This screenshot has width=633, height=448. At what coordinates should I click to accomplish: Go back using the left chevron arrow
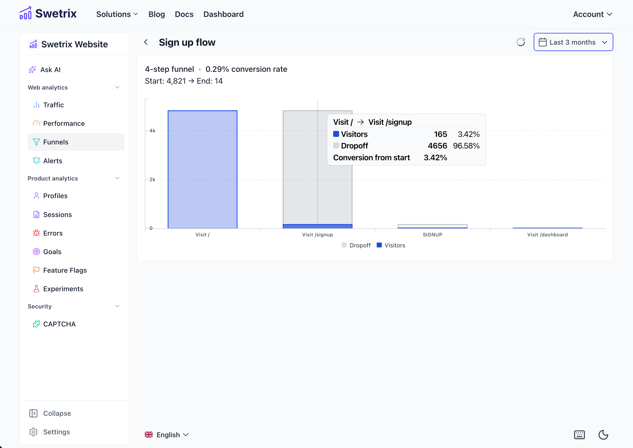(146, 42)
